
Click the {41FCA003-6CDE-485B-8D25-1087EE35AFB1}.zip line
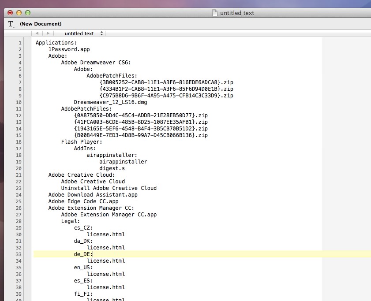point(141,122)
